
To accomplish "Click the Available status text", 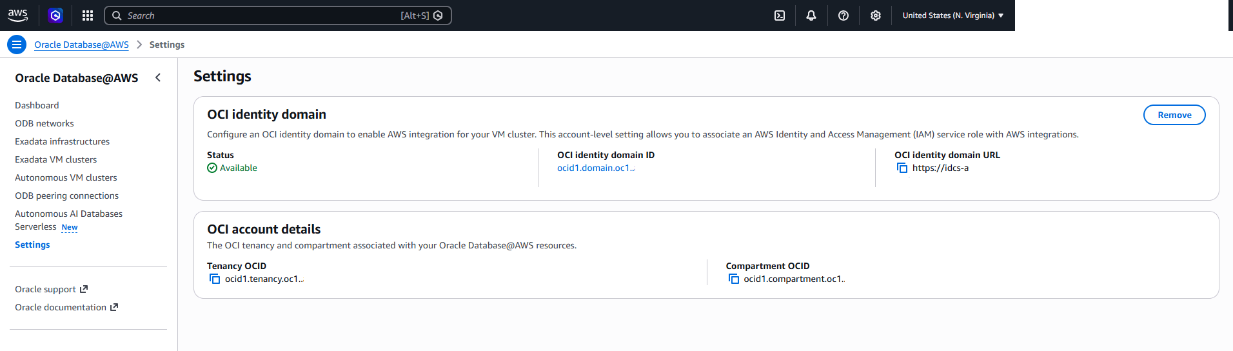I will (239, 168).
